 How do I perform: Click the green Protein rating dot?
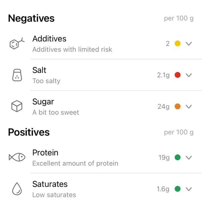click(x=177, y=157)
